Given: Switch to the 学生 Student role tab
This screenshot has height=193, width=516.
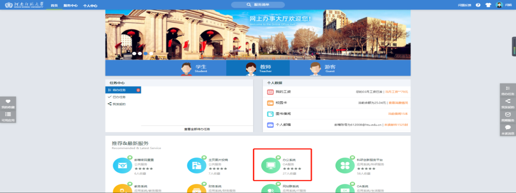Looking at the screenshot, I should click(194, 68).
